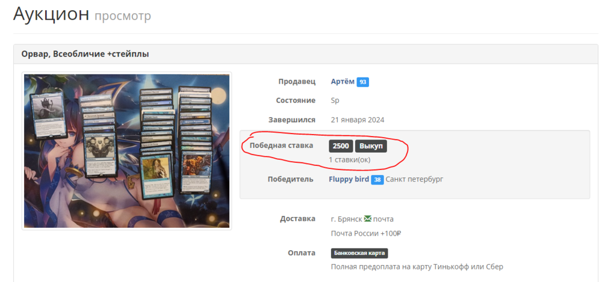
Task: Click the delivery city г. Брянск
Action: point(346,219)
